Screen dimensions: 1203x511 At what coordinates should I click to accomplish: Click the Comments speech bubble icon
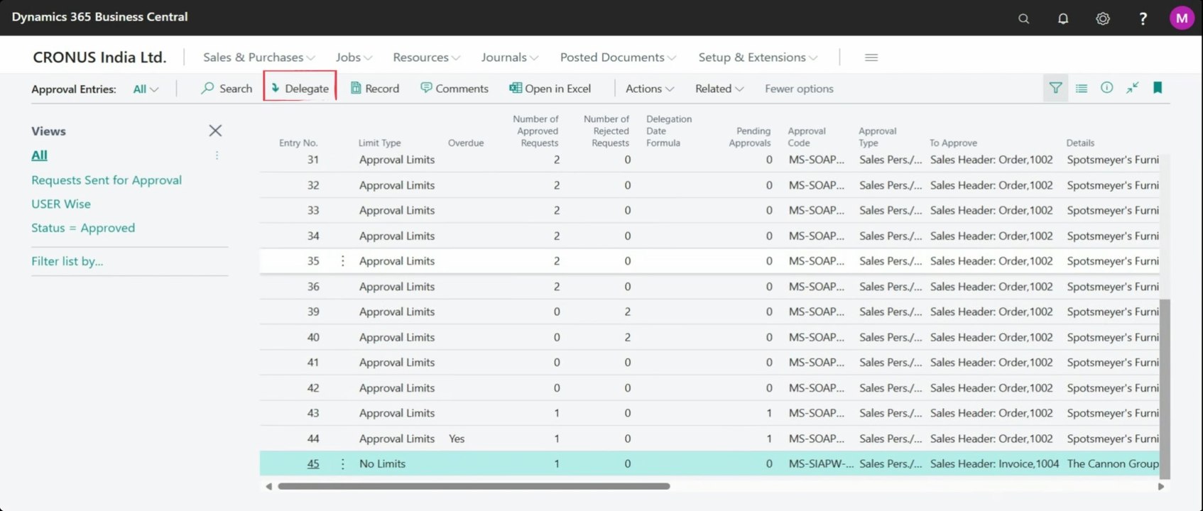point(426,88)
